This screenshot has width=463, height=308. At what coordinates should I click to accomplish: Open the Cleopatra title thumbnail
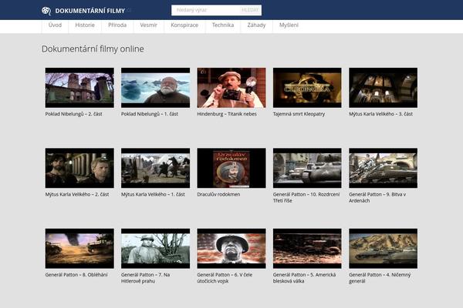(307, 88)
